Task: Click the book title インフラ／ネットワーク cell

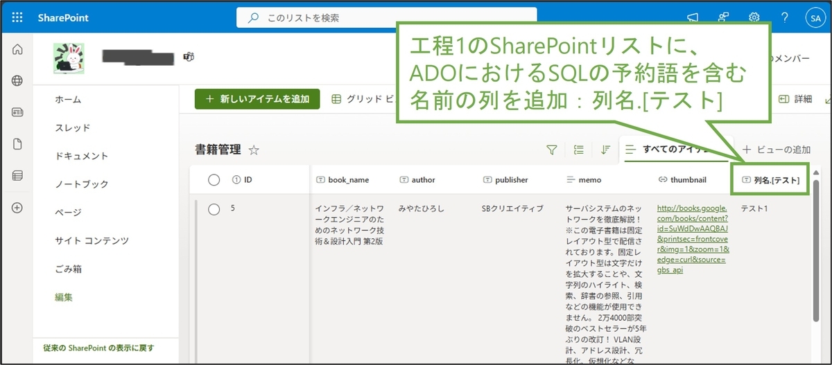Action: click(349, 225)
